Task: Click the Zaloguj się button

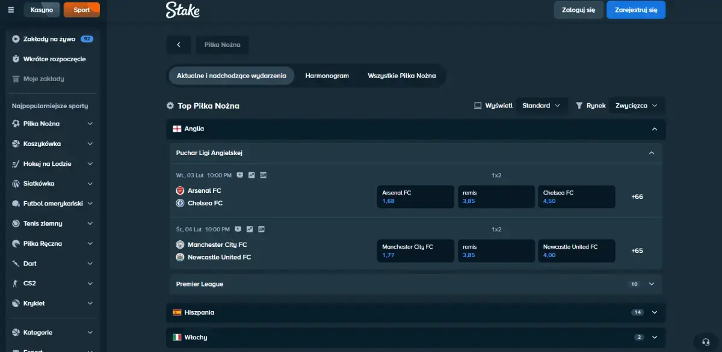Action: (578, 10)
